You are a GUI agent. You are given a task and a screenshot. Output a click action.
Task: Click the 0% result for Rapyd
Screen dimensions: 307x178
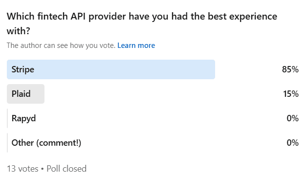point(292,118)
